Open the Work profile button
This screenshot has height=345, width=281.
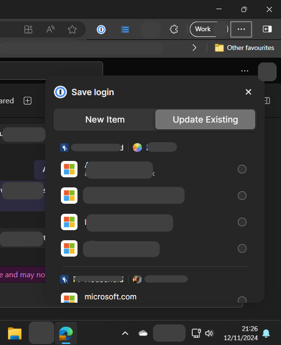209,29
